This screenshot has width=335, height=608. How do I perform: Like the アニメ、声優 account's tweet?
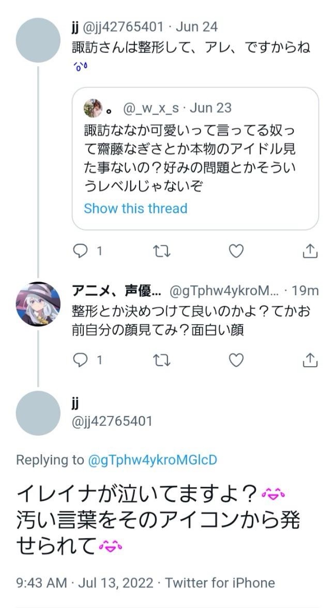point(236,359)
